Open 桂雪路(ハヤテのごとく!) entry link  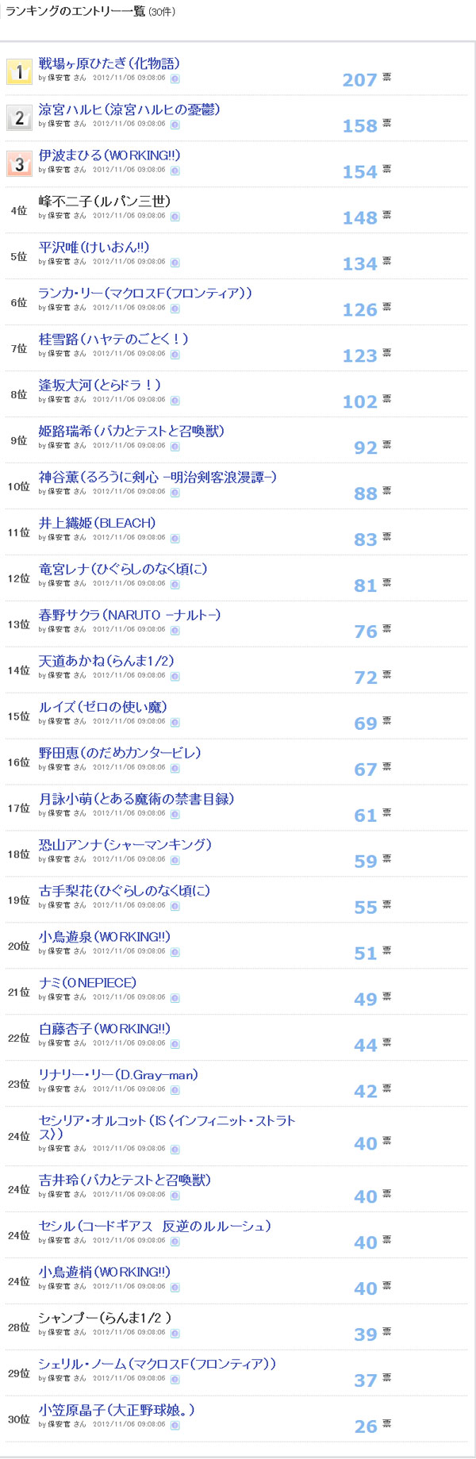pos(113,340)
